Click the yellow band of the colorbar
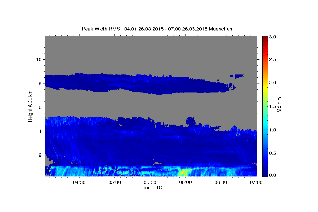This screenshot has width=318, height=212. 265,86
